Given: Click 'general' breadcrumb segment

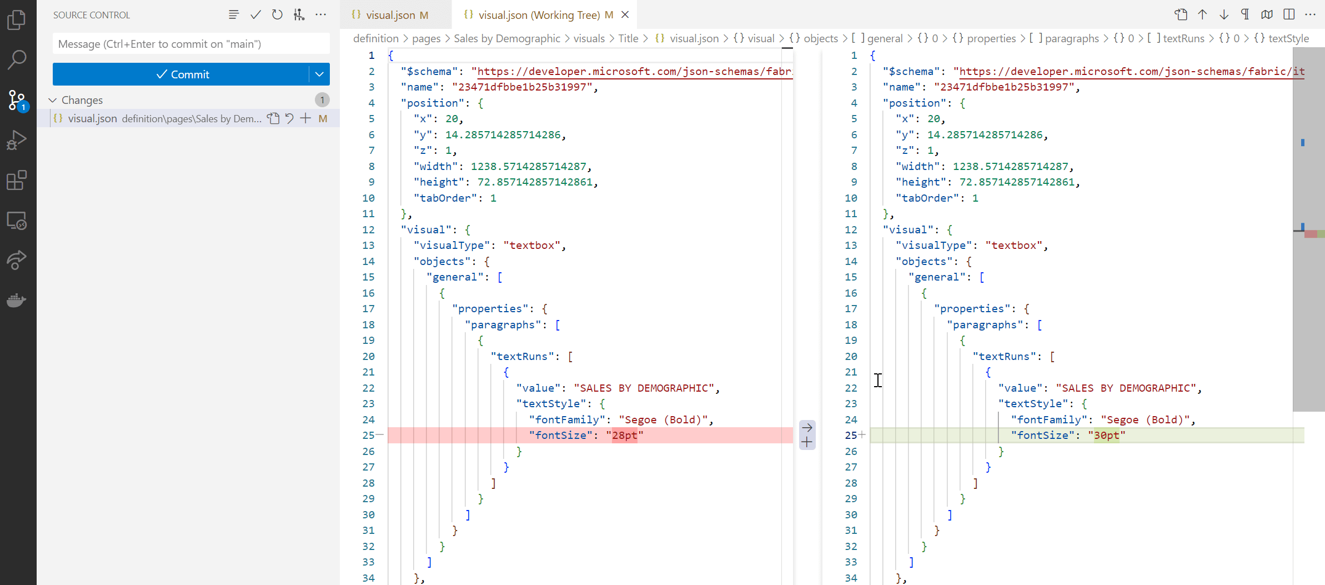Looking at the screenshot, I should point(877,38).
